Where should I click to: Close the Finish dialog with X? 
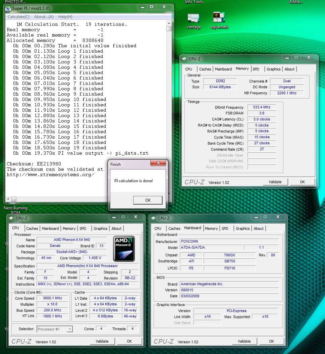point(158,163)
